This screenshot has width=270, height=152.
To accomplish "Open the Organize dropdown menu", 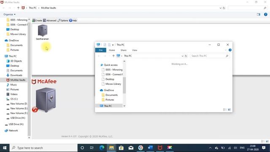I will click(9, 14).
